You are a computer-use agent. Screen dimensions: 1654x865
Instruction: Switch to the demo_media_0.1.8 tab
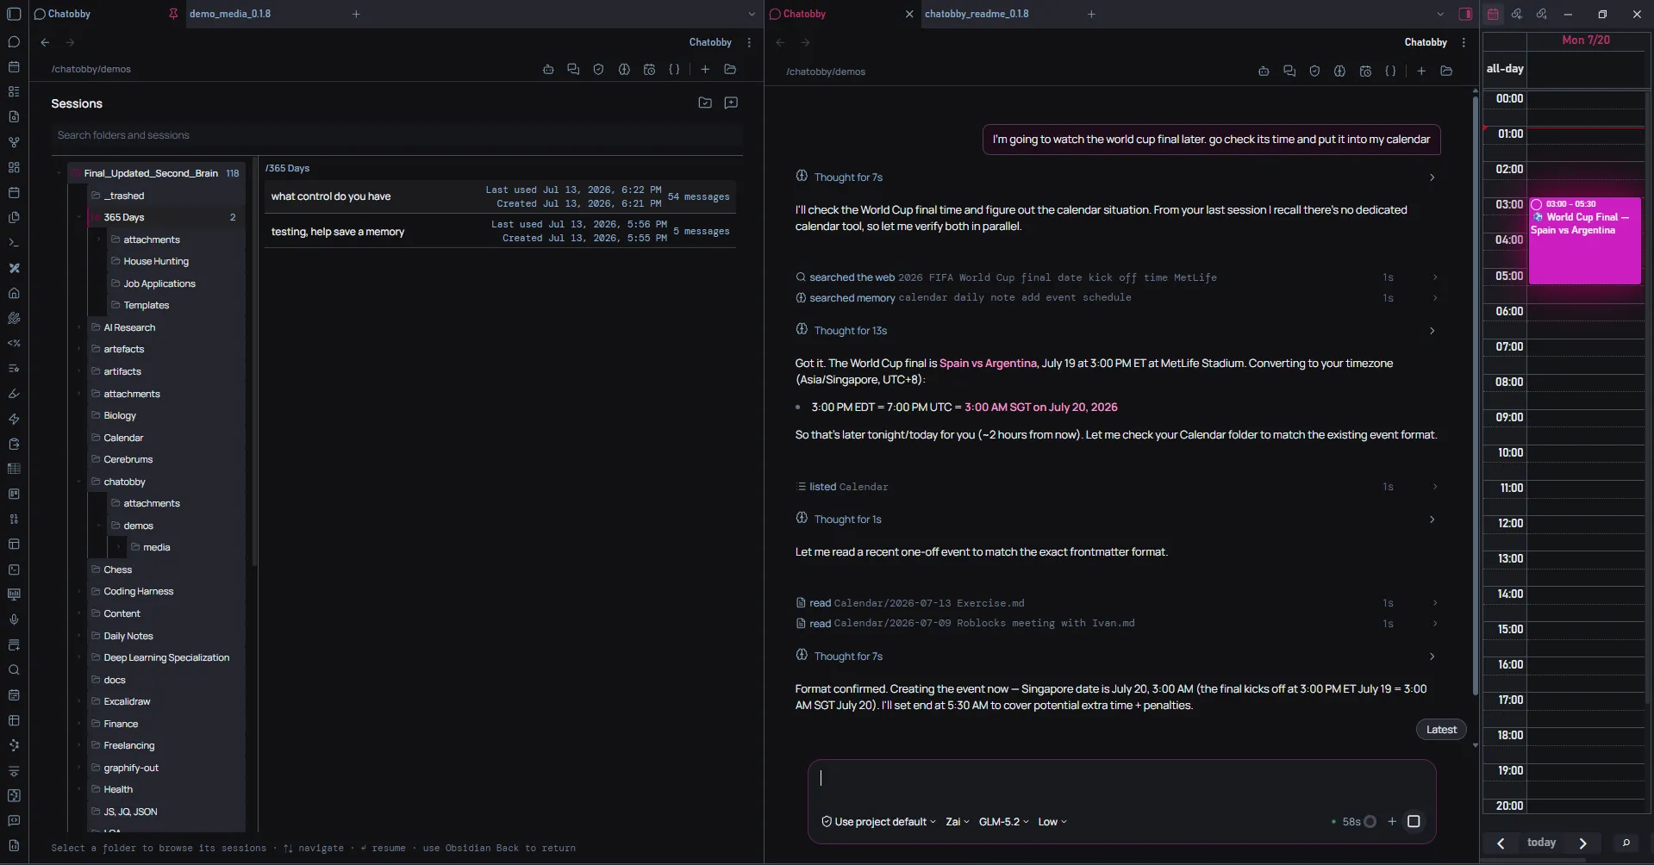230,14
